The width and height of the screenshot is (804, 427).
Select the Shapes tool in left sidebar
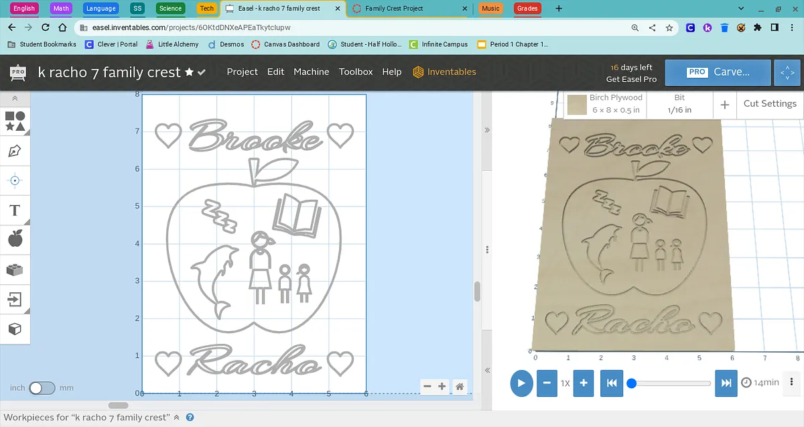(x=15, y=121)
